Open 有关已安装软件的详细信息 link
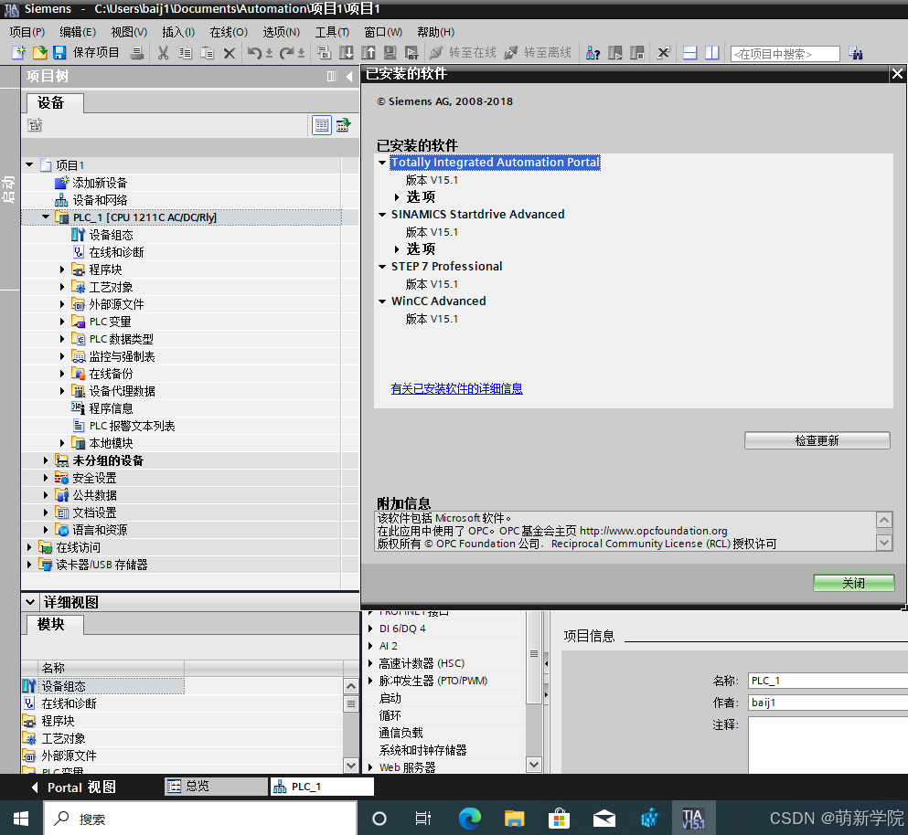Image resolution: width=908 pixels, height=835 pixels. (457, 388)
